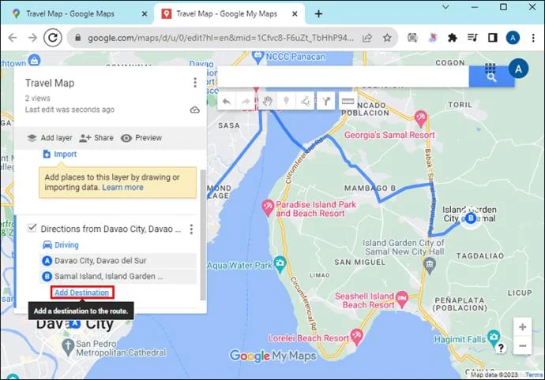Viewport: 545px width, 380px height.
Task: Select Travel Map - Google My Maps tab
Action: click(226, 14)
